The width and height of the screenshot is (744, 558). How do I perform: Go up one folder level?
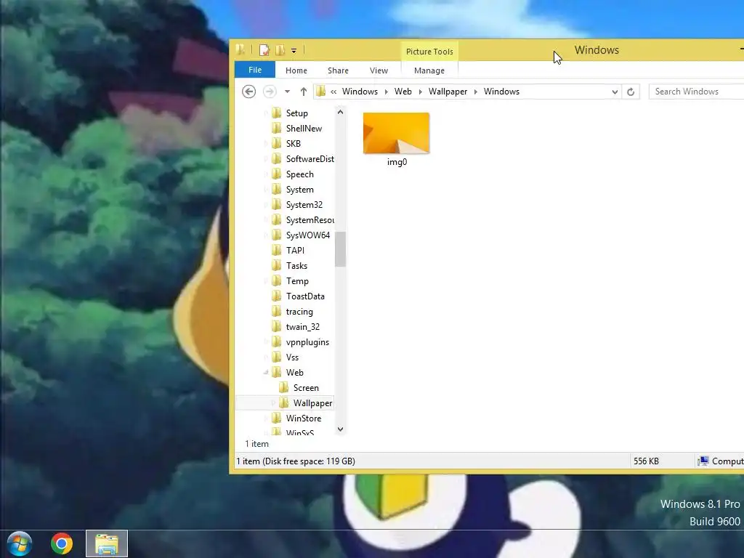(304, 92)
